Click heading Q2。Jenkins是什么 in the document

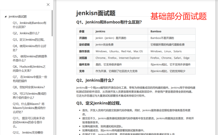(x=95, y=80)
